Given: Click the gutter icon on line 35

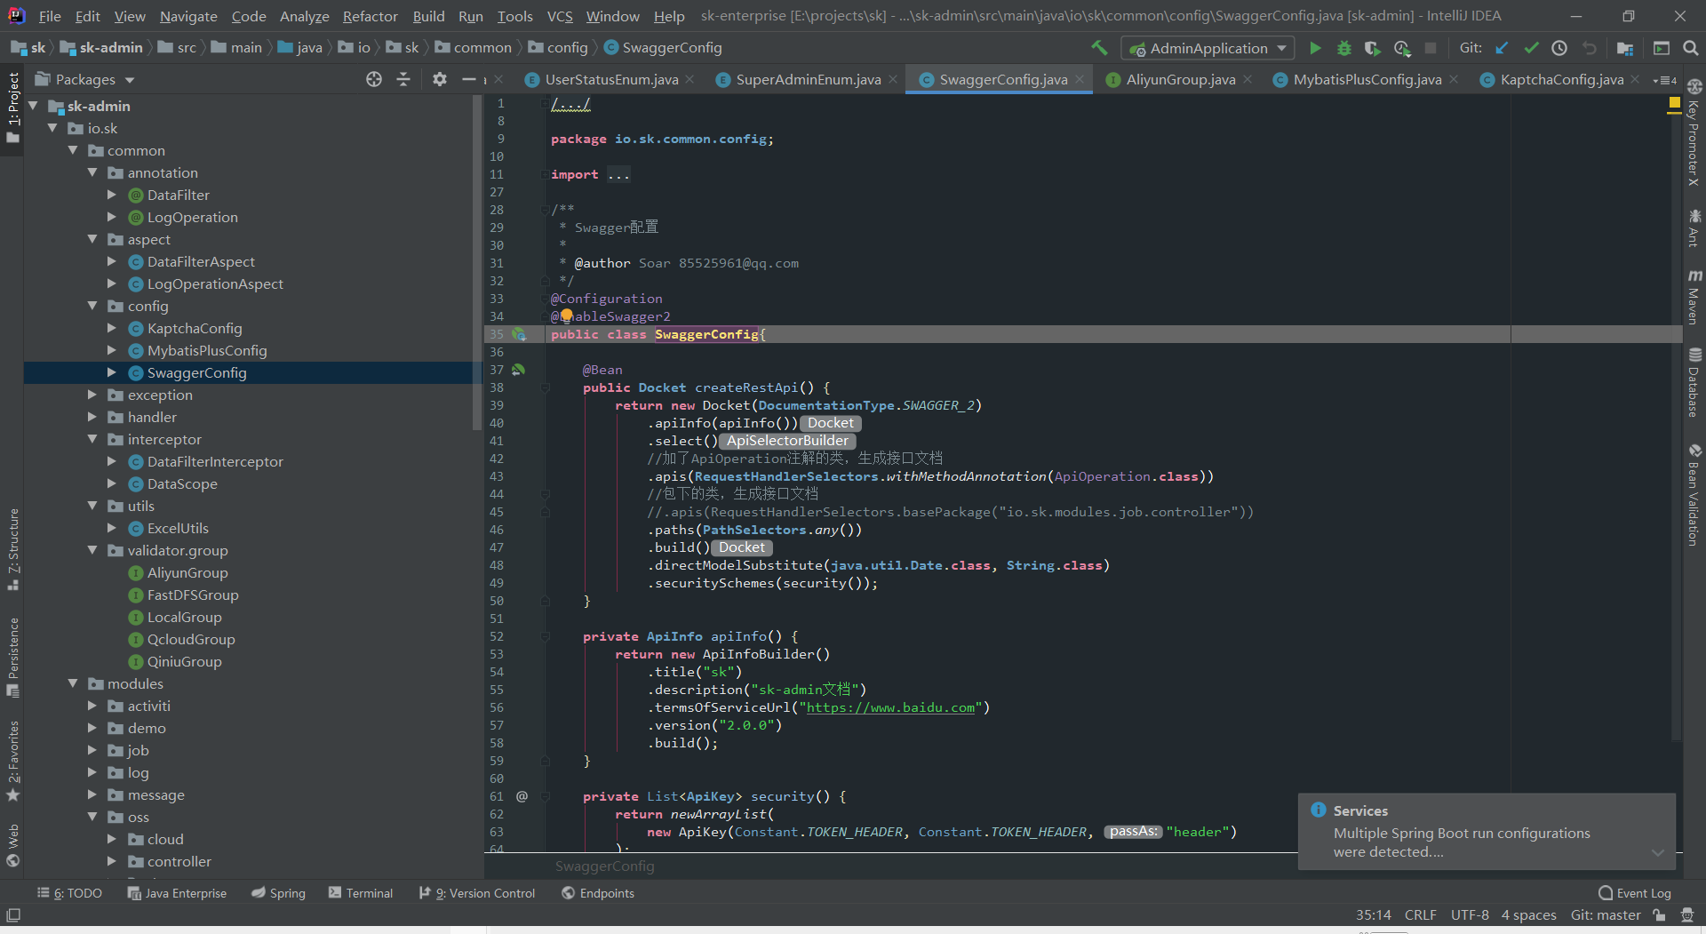Looking at the screenshot, I should point(519,334).
